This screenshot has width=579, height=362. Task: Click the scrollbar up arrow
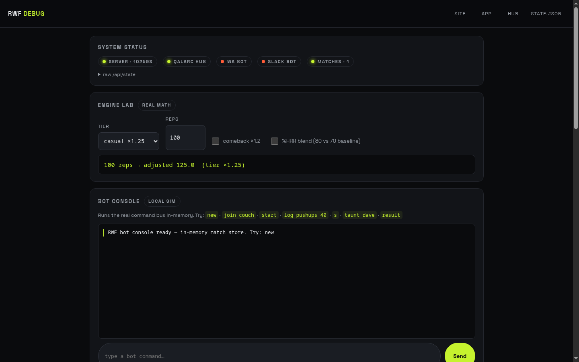coord(576,3)
